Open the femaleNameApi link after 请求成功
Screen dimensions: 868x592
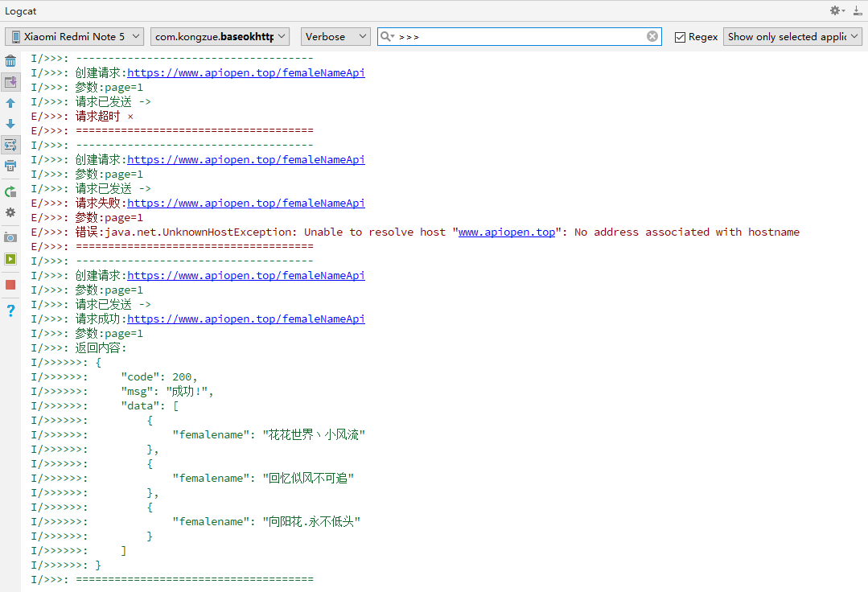[246, 319]
